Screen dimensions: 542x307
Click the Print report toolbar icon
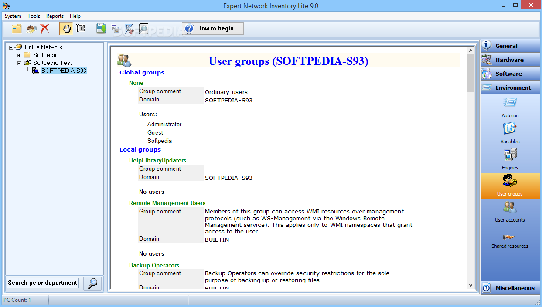[115, 29]
